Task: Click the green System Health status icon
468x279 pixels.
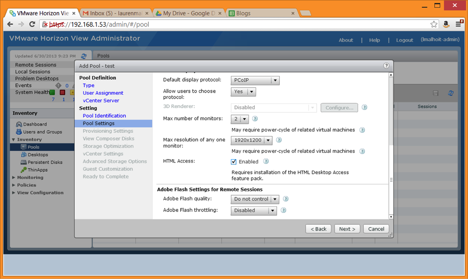Action: [52, 93]
